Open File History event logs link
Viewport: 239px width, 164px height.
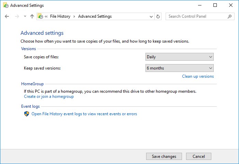point(84,114)
